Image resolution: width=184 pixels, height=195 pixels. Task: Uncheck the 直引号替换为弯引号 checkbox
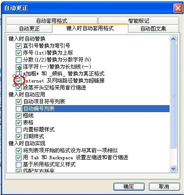(x=18, y=46)
